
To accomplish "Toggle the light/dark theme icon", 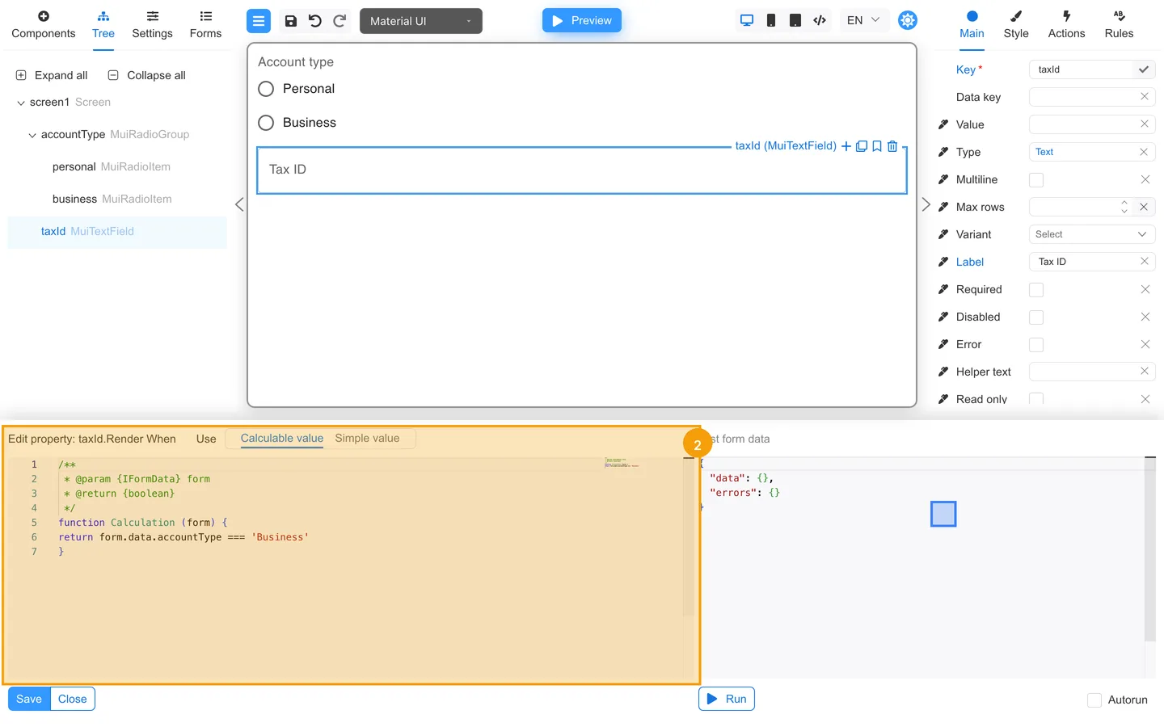I will (908, 20).
